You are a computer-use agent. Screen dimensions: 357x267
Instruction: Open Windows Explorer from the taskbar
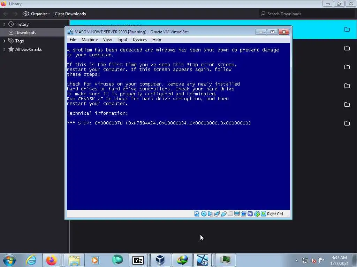coord(74,260)
